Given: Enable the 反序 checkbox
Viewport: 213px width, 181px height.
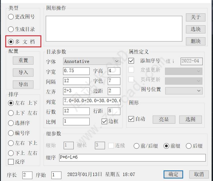Looking at the screenshot, I should coord(11,162).
